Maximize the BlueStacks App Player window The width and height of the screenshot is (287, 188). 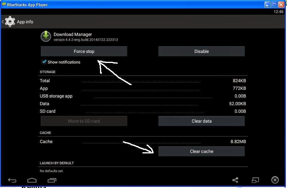pos(274,4)
